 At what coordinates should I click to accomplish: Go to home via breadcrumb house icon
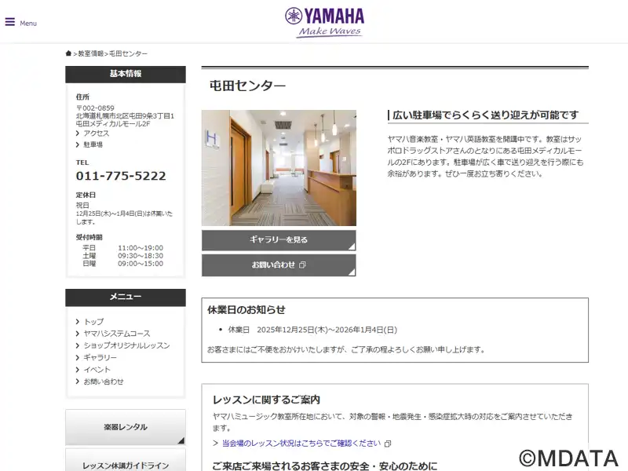point(68,53)
